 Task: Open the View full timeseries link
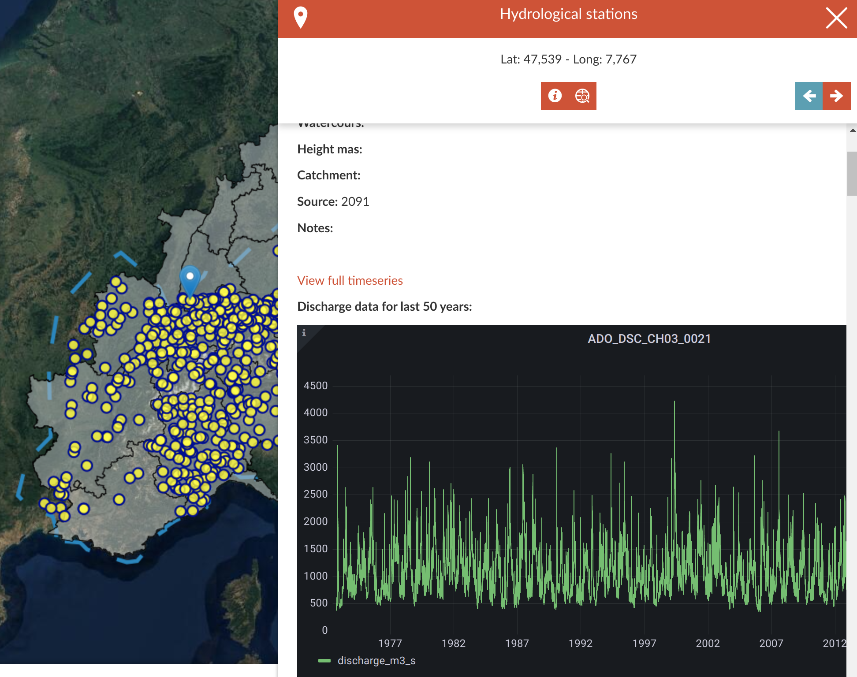pyautogui.click(x=350, y=280)
